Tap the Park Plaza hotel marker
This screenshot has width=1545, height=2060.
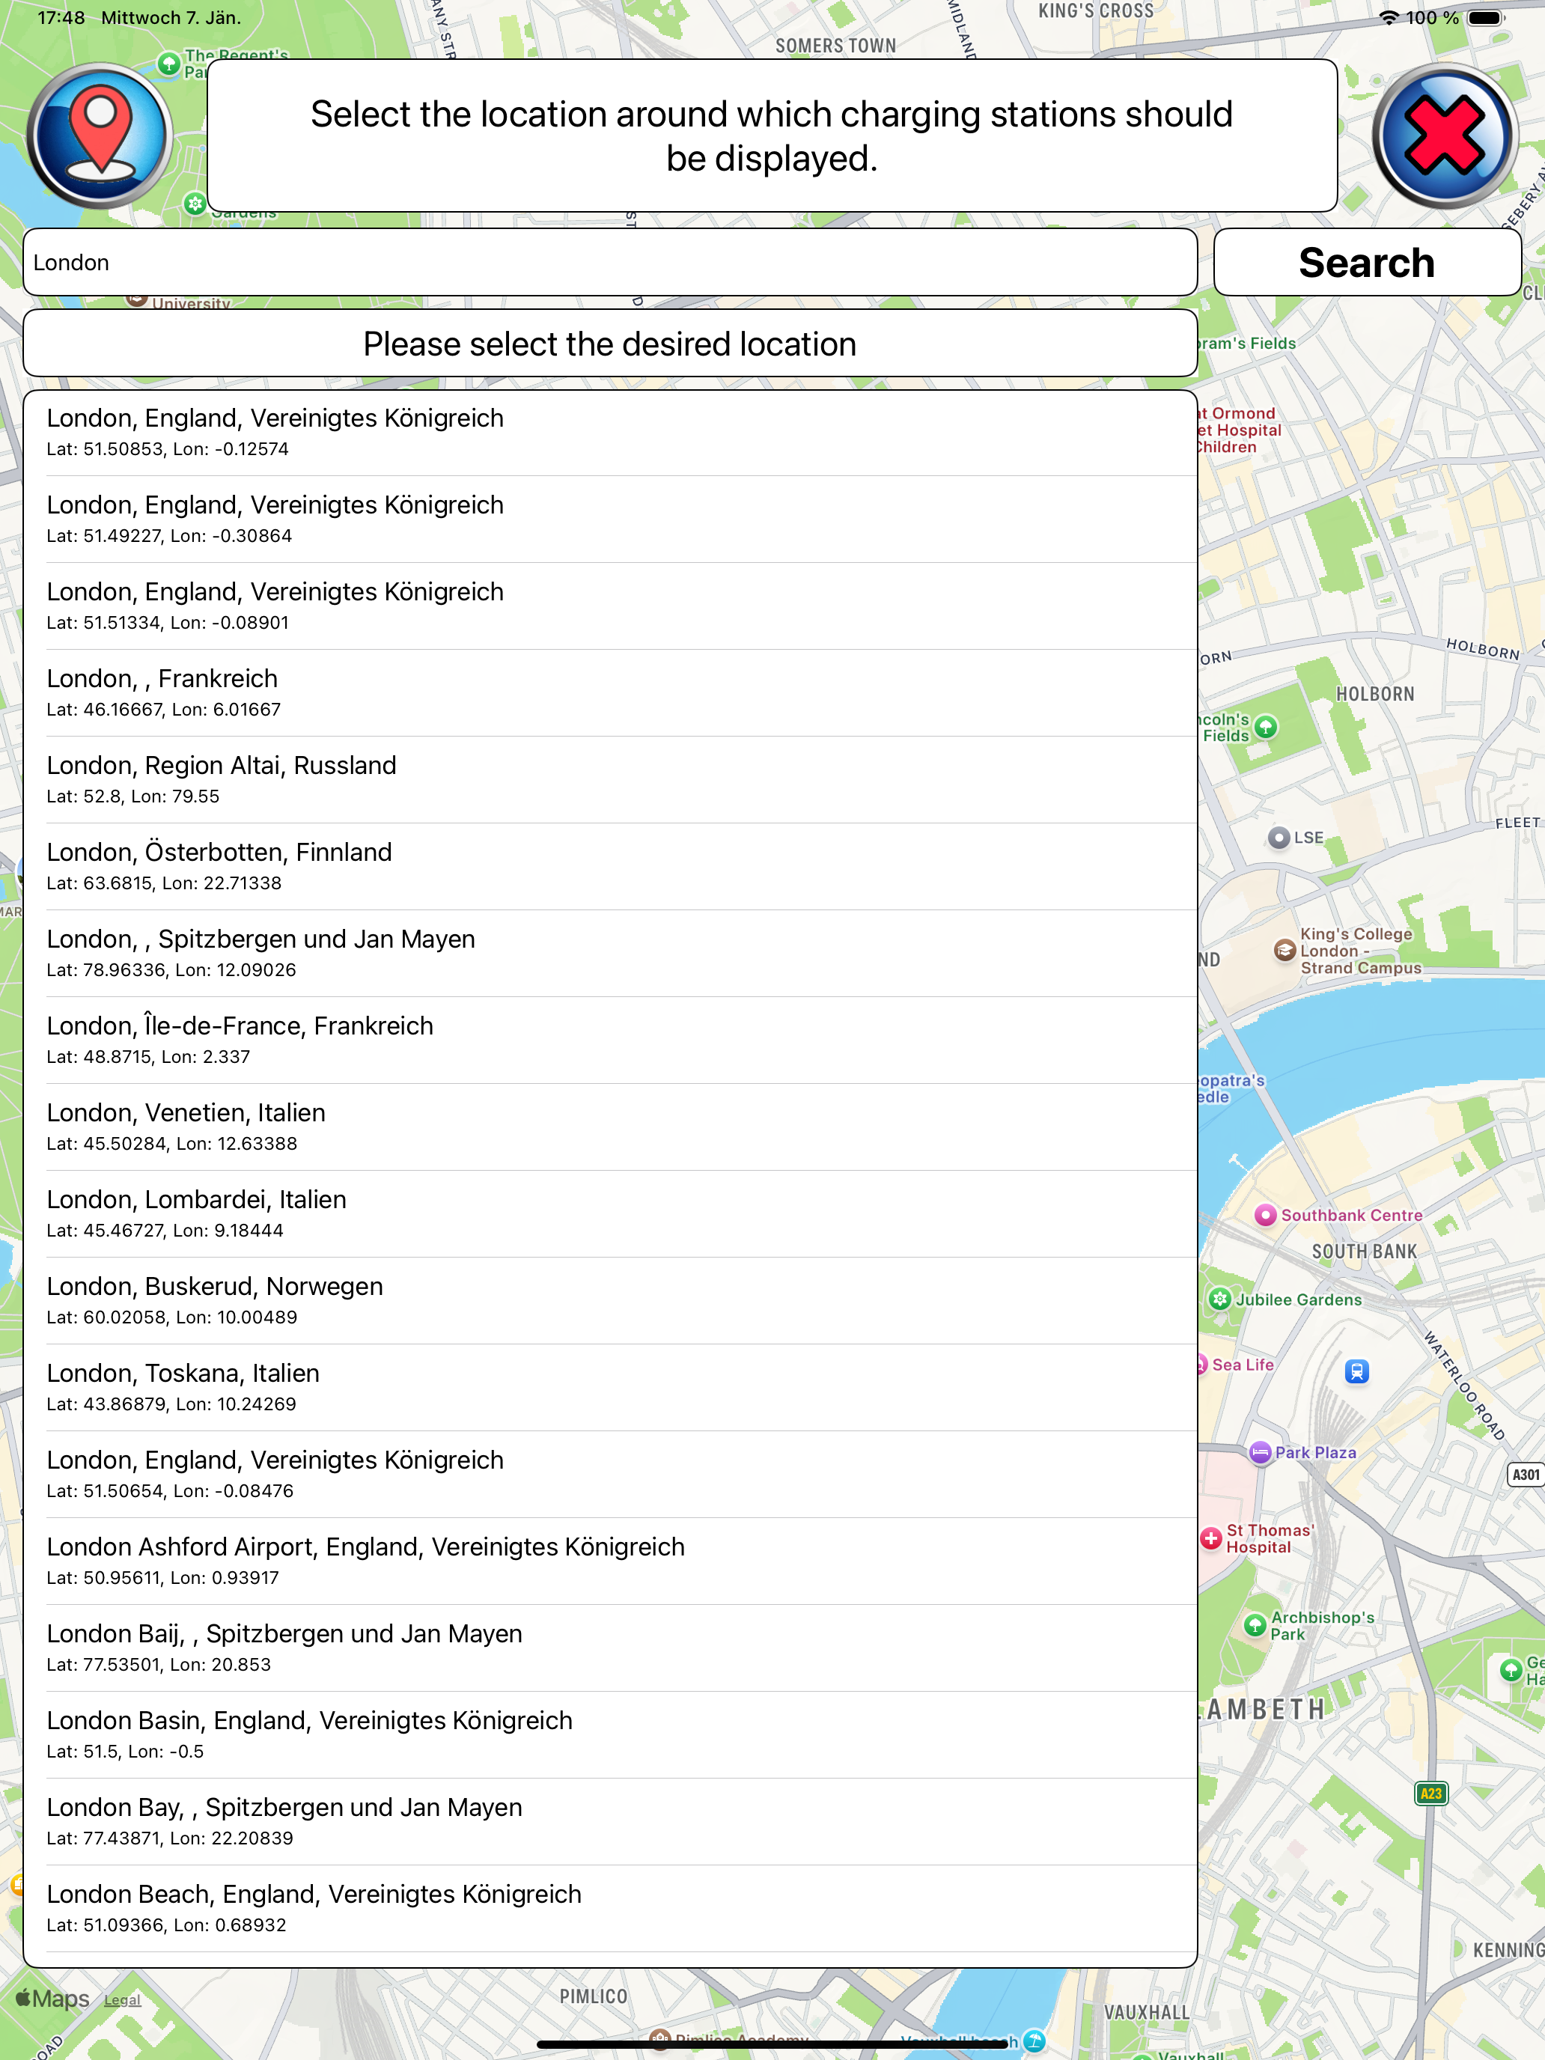point(1260,1452)
